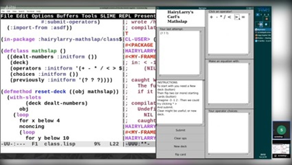Click the Submit button

click(180, 130)
